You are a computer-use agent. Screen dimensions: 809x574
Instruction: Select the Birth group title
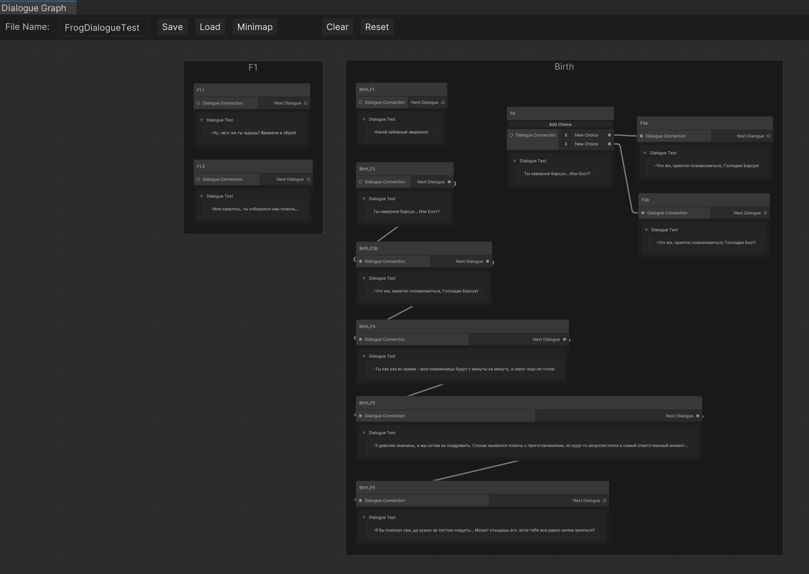[564, 67]
